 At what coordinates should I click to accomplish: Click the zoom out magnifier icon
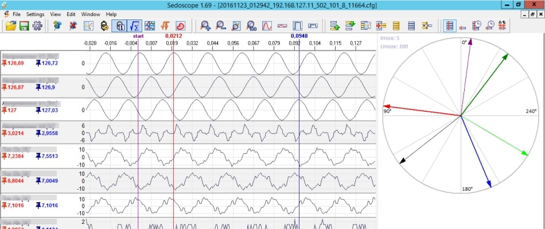(221, 26)
